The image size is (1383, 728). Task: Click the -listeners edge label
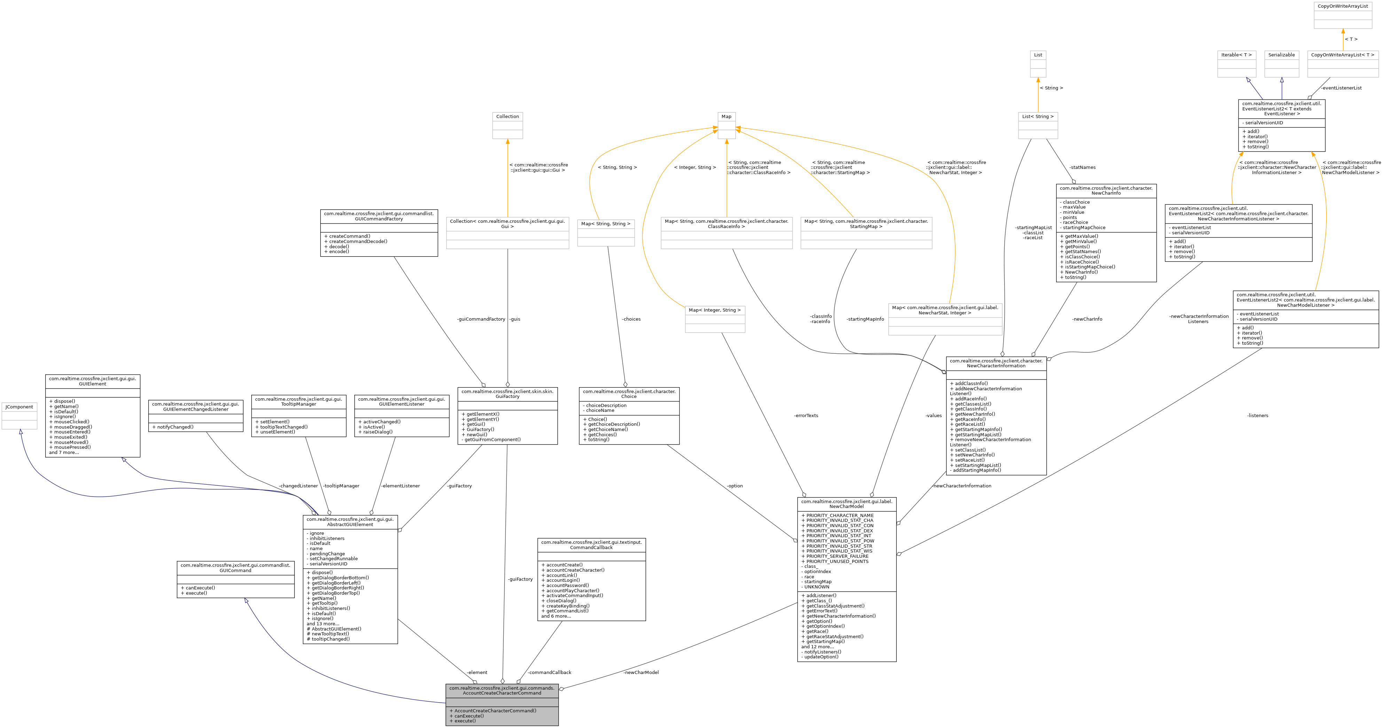[x=1258, y=416]
